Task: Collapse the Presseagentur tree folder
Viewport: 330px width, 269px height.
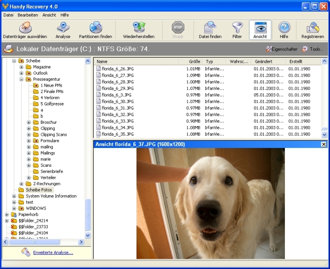Action: (x=22, y=79)
